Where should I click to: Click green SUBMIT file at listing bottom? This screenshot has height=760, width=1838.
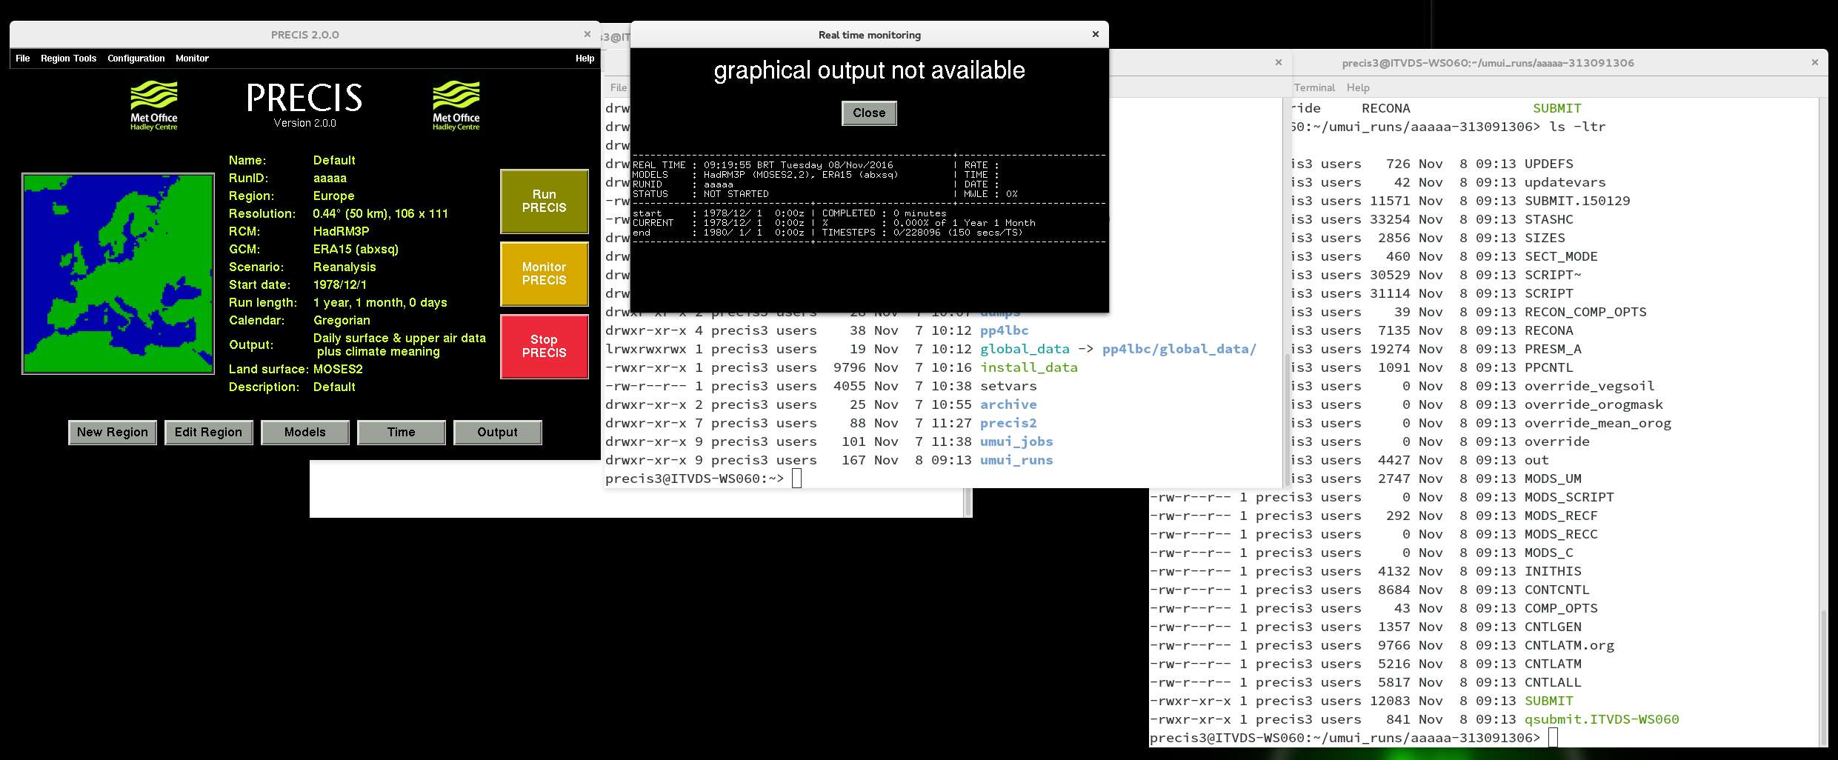point(1548,701)
